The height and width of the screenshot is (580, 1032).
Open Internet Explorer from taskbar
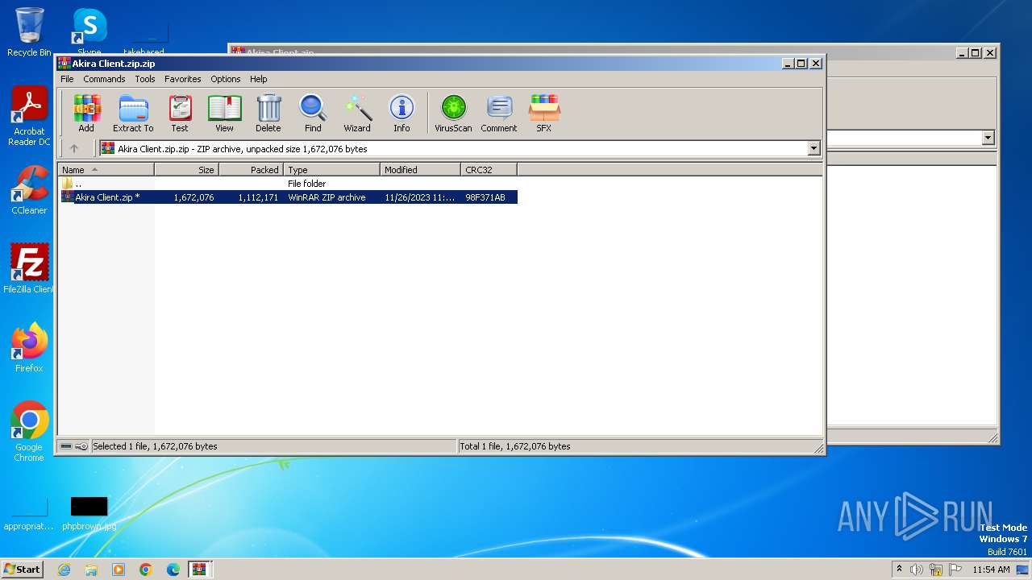[64, 570]
